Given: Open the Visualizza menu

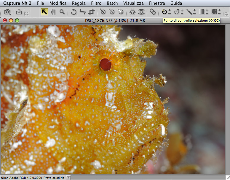Looking at the screenshot, I should pyautogui.click(x=133, y=3).
